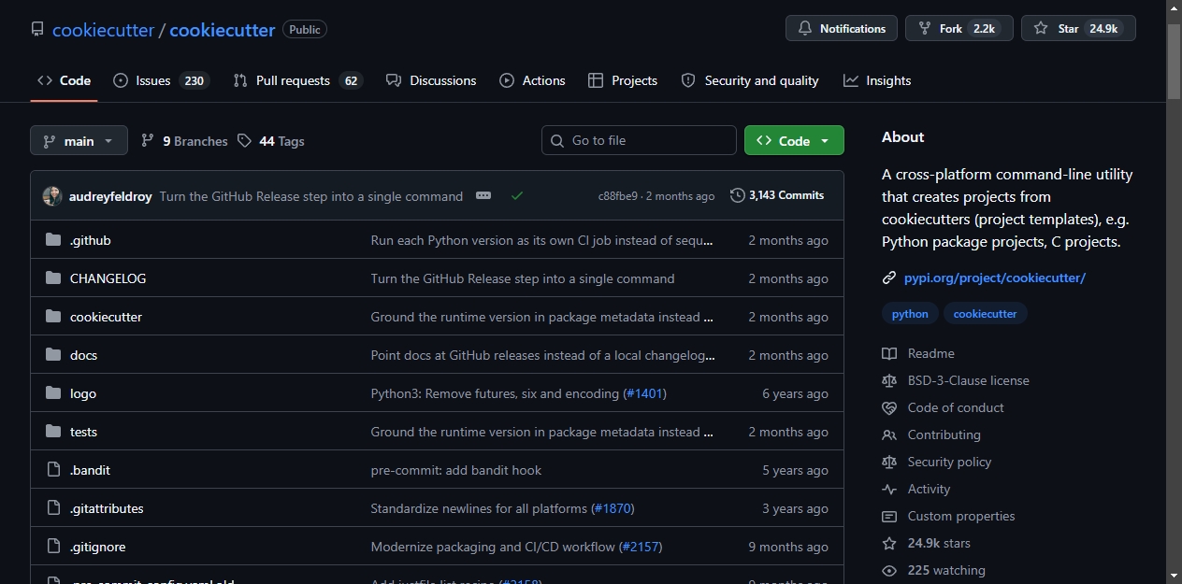The width and height of the screenshot is (1182, 584).
Task: Focus the Go to file search field
Action: coord(639,140)
